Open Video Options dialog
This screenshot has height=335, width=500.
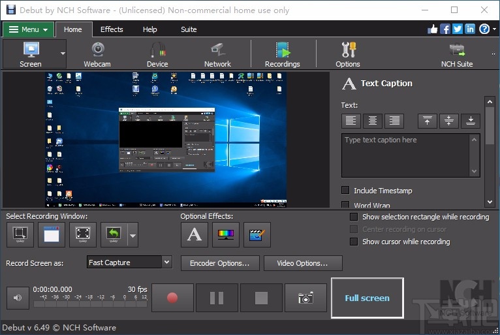point(303,263)
